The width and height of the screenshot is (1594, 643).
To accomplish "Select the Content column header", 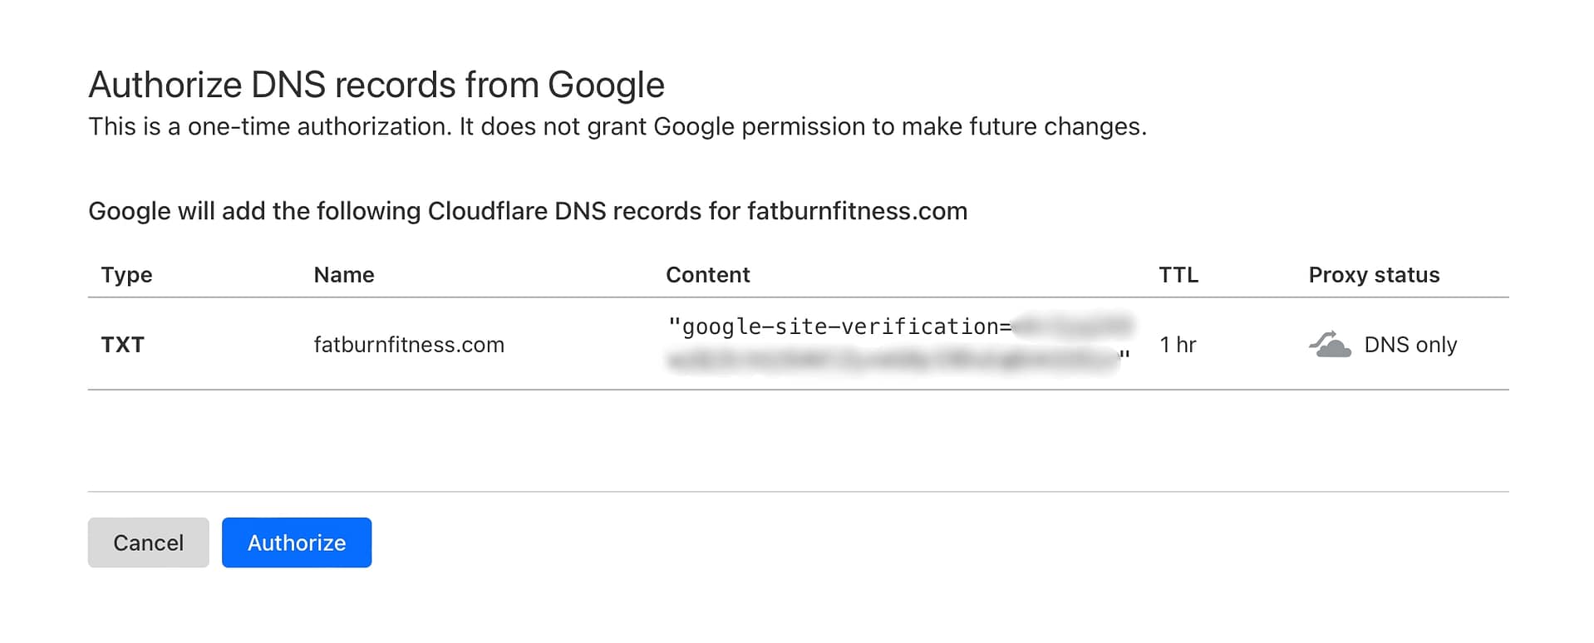I will 707,275.
